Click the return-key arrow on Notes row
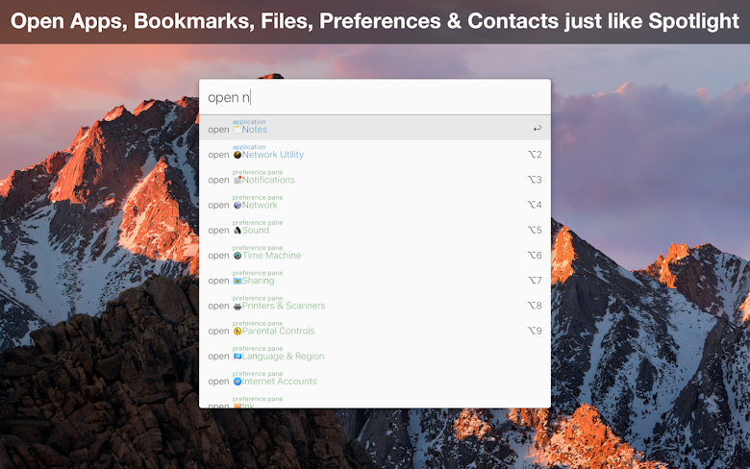The image size is (750, 469). tap(537, 128)
